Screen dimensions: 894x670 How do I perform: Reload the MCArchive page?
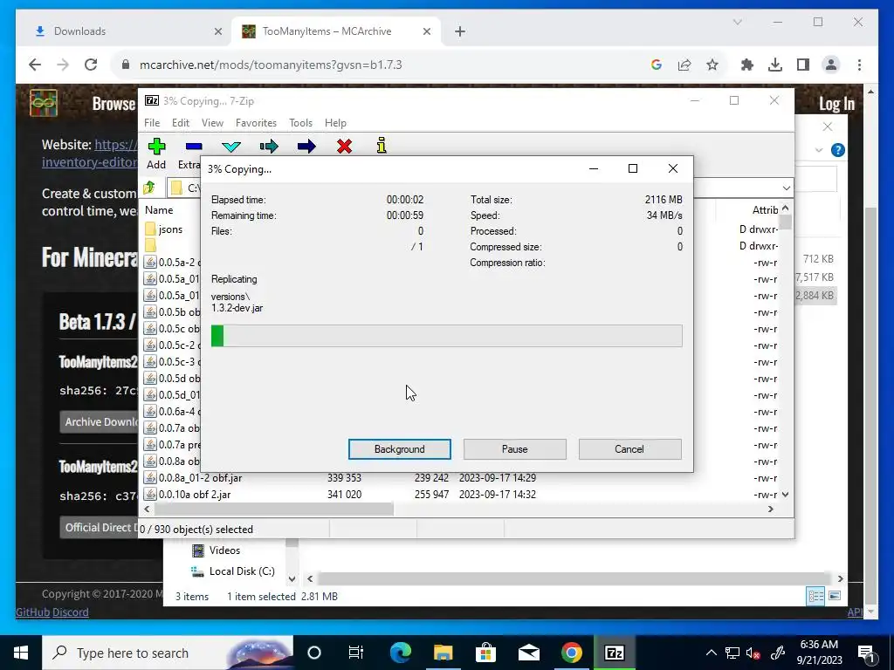[91, 65]
